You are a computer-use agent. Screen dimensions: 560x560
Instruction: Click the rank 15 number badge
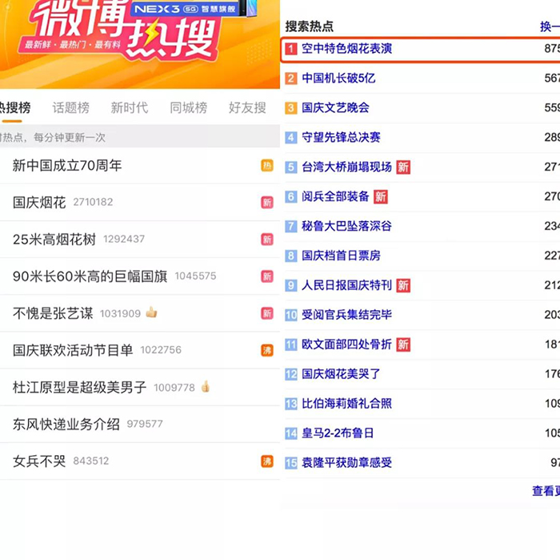coord(291,463)
